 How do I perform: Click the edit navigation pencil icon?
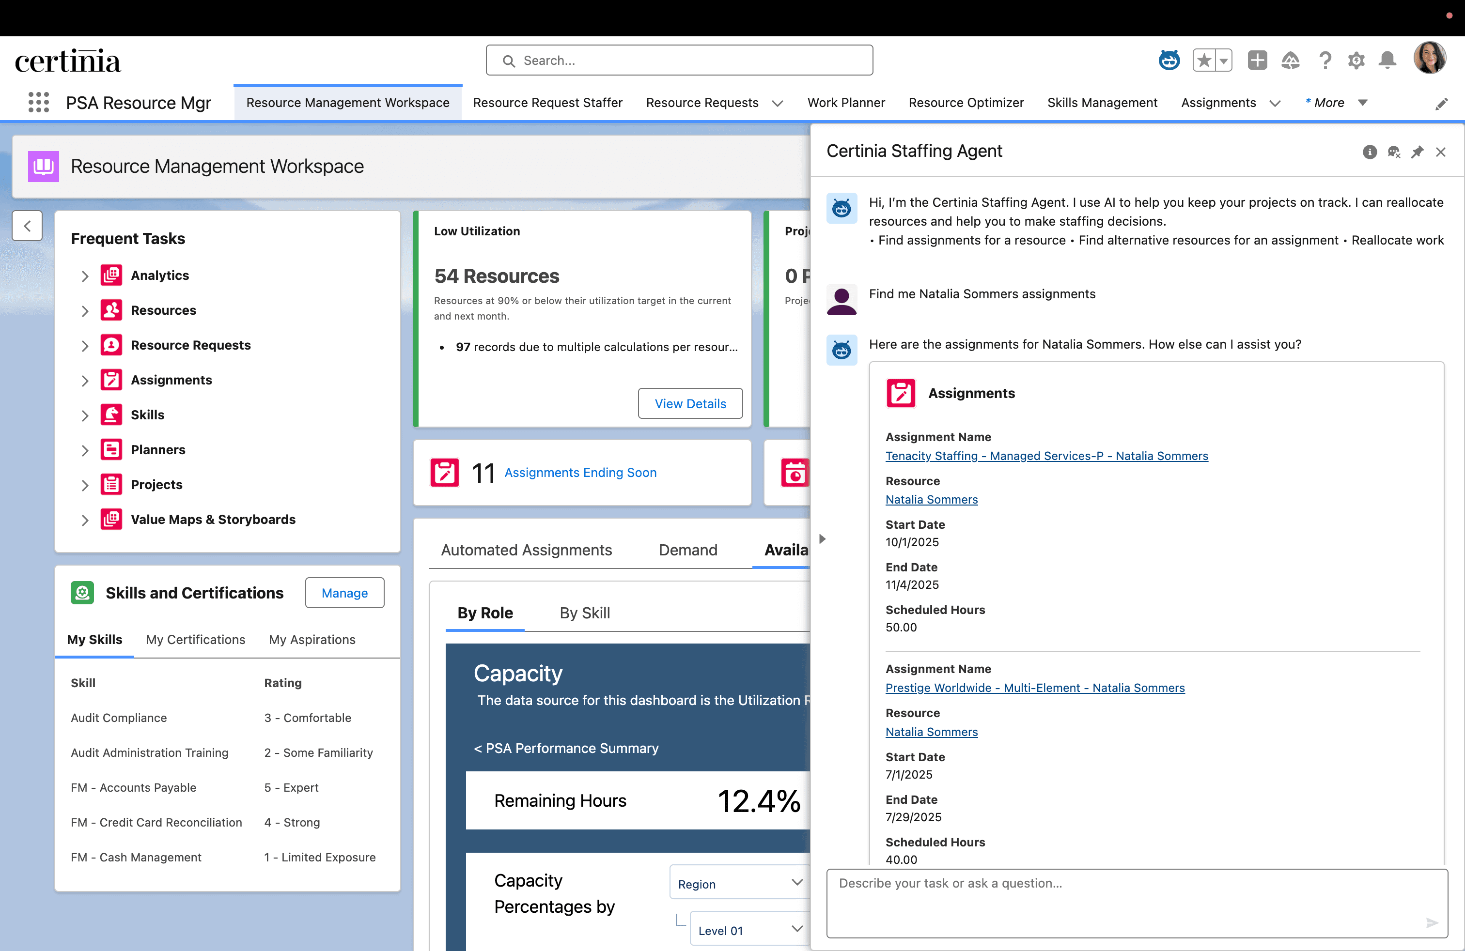tap(1441, 103)
